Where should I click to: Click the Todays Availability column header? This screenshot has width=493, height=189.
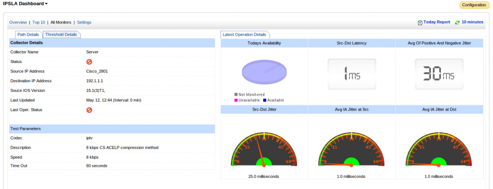[264, 43]
